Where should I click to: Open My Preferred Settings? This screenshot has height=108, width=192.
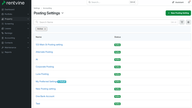pyautogui.click(x=46, y=81)
